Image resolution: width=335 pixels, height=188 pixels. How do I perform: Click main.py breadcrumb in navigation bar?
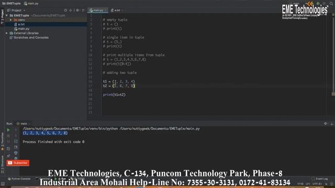pyautogui.click(x=31, y=4)
